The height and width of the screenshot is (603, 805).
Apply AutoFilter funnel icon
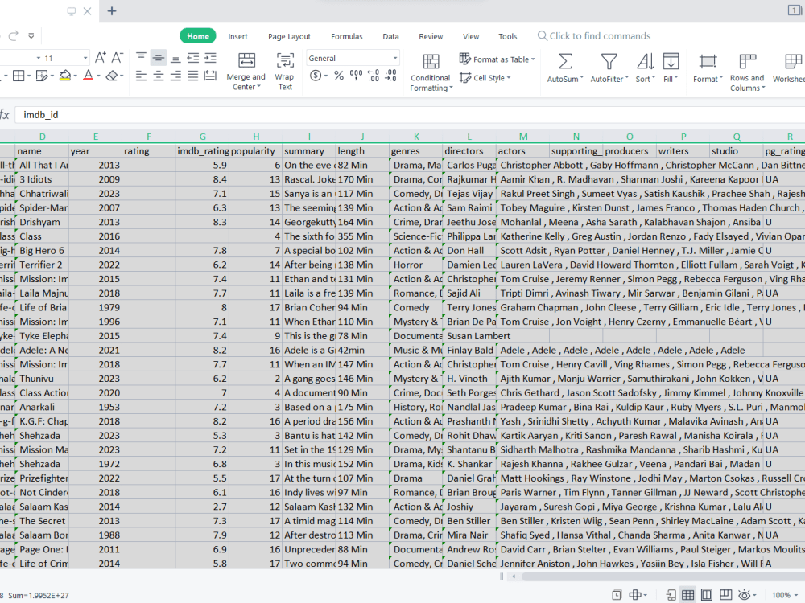[609, 62]
